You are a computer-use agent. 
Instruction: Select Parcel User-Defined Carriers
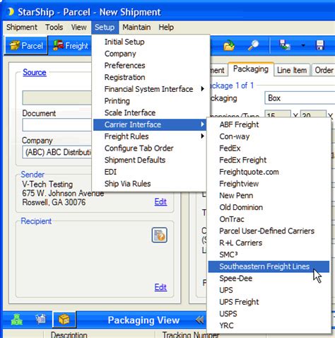pyautogui.click(x=269, y=231)
